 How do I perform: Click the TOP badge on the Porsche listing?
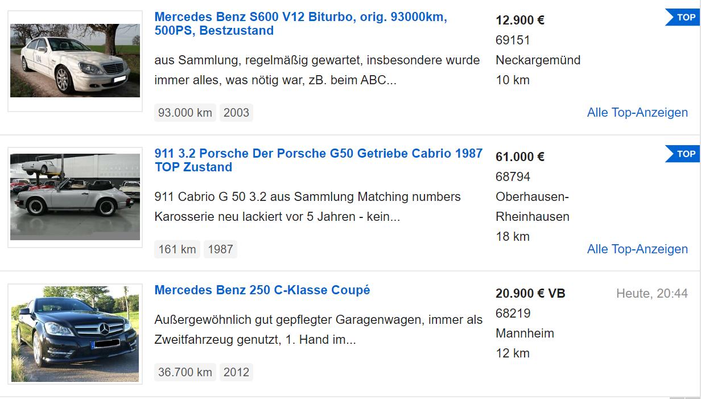(x=684, y=154)
